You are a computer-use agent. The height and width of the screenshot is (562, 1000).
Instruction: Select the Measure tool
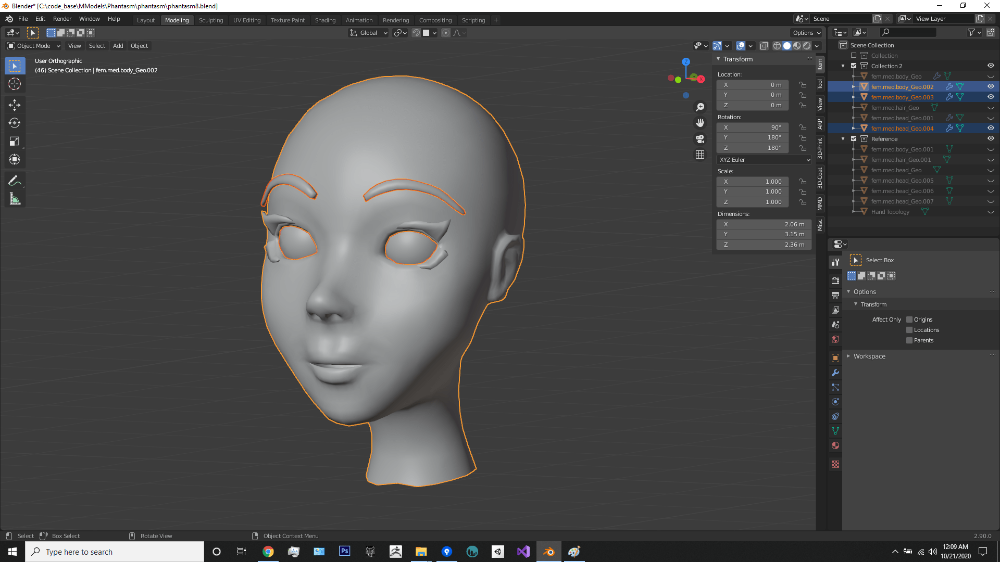click(x=15, y=199)
